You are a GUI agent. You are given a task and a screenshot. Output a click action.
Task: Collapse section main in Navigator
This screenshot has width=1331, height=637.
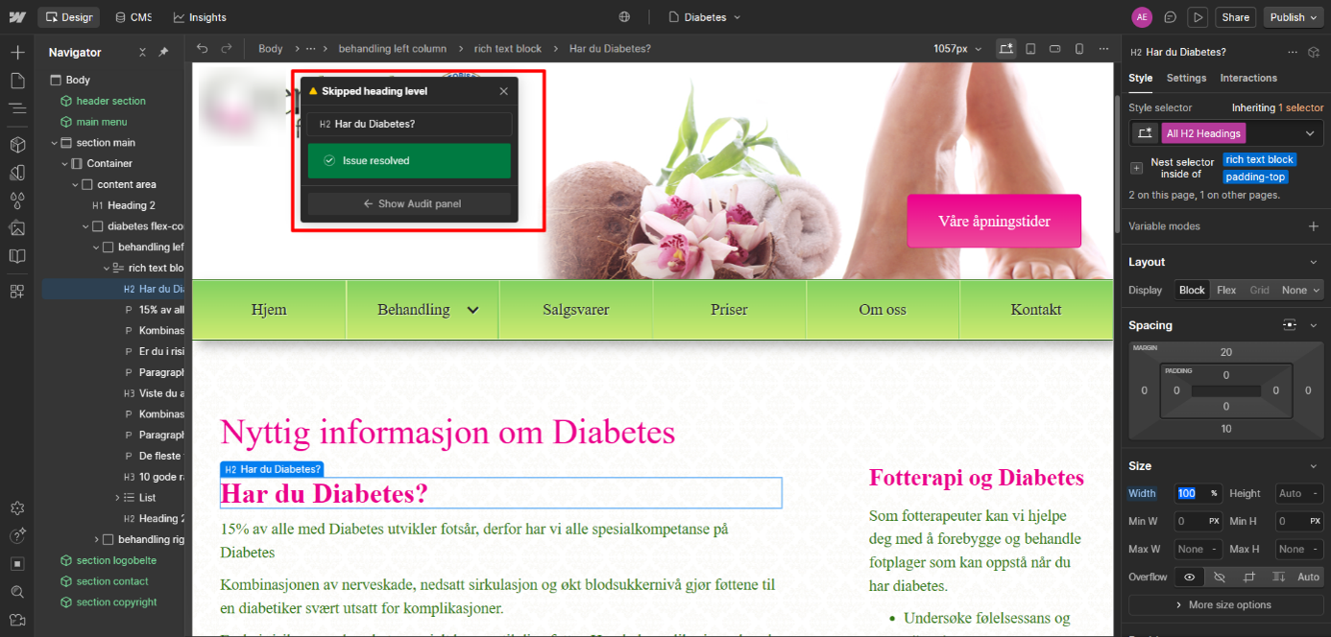pyautogui.click(x=55, y=143)
